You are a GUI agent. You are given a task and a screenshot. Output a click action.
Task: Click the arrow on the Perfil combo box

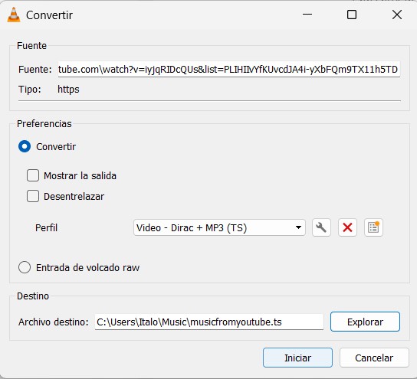298,227
